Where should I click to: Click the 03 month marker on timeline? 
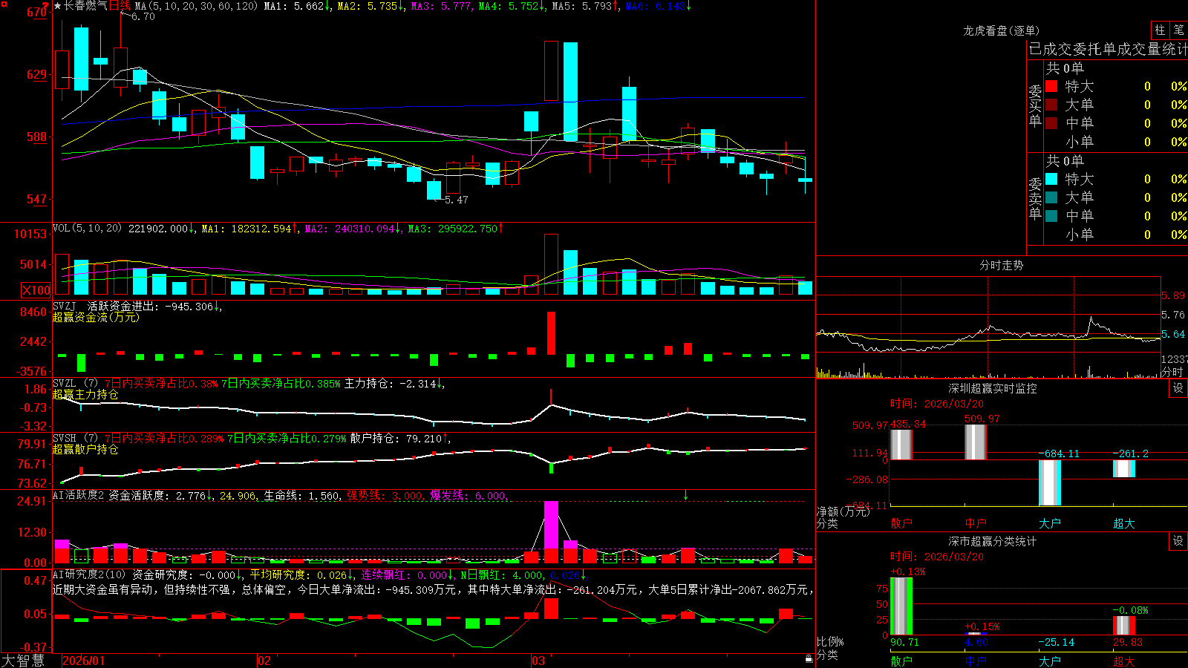(538, 661)
